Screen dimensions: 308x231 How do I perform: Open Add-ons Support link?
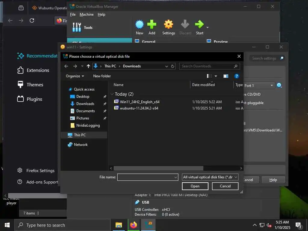38,182
